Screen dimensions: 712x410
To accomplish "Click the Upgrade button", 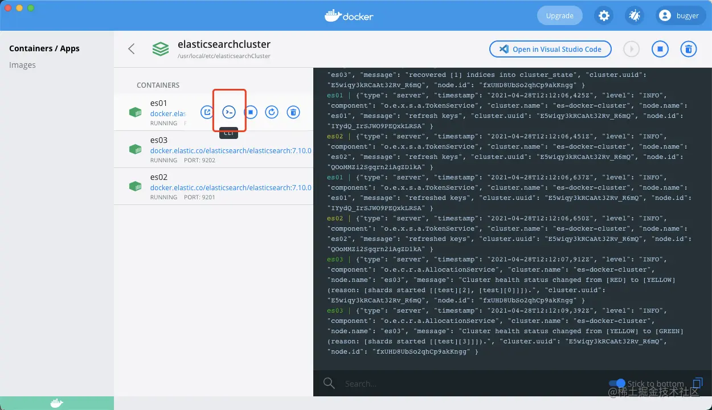I will coord(559,16).
